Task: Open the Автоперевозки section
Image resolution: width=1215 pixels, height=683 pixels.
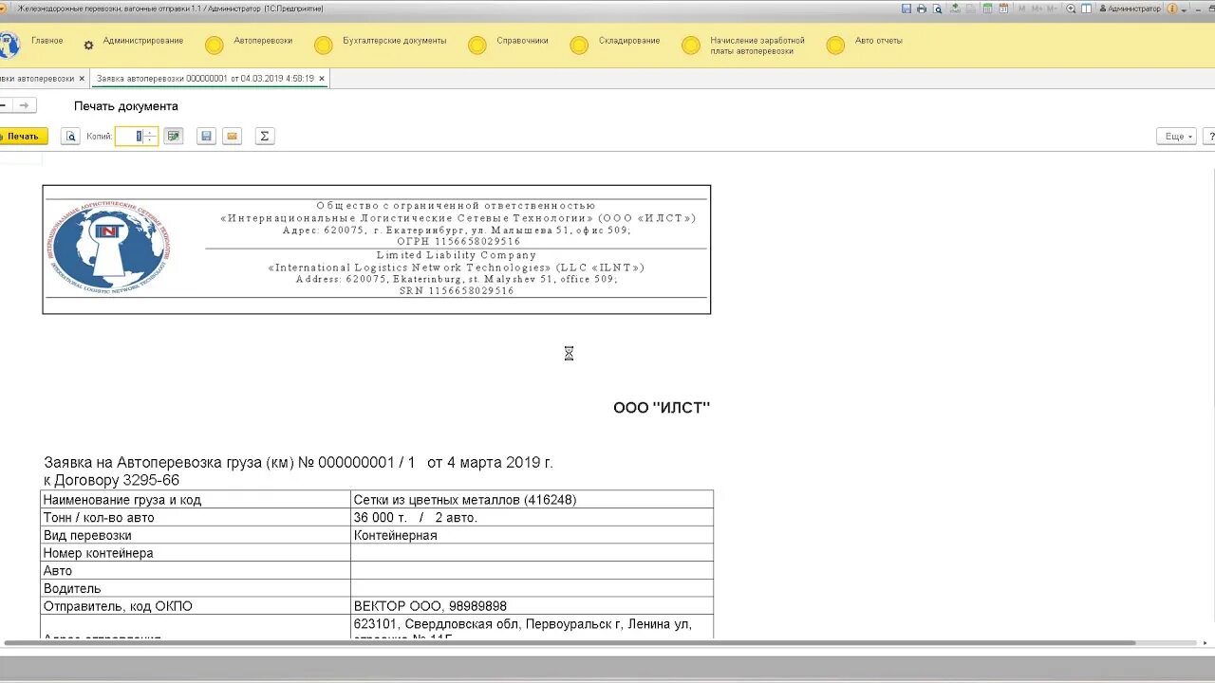Action: coord(263,41)
